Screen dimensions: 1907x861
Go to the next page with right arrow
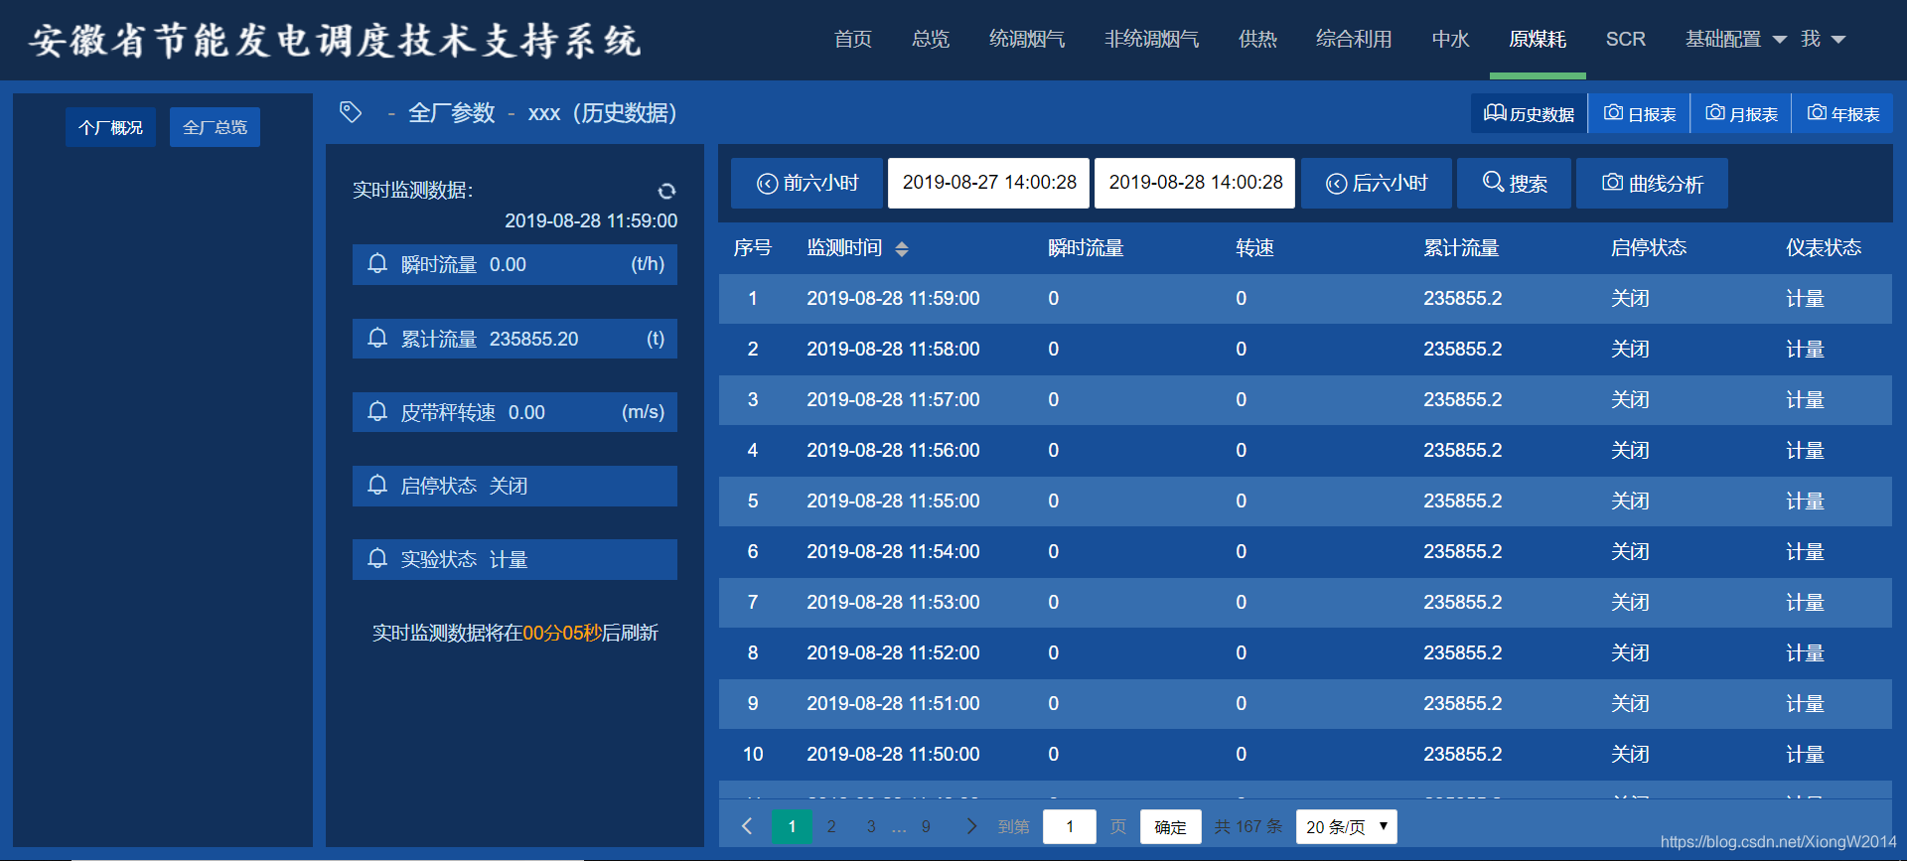click(x=971, y=826)
